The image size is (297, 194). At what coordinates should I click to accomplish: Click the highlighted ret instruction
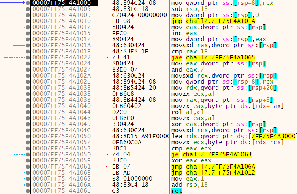pyautogui.click(x=177, y=191)
